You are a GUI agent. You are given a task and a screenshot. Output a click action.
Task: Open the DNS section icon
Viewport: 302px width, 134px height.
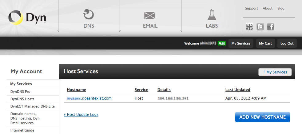[x=89, y=14]
